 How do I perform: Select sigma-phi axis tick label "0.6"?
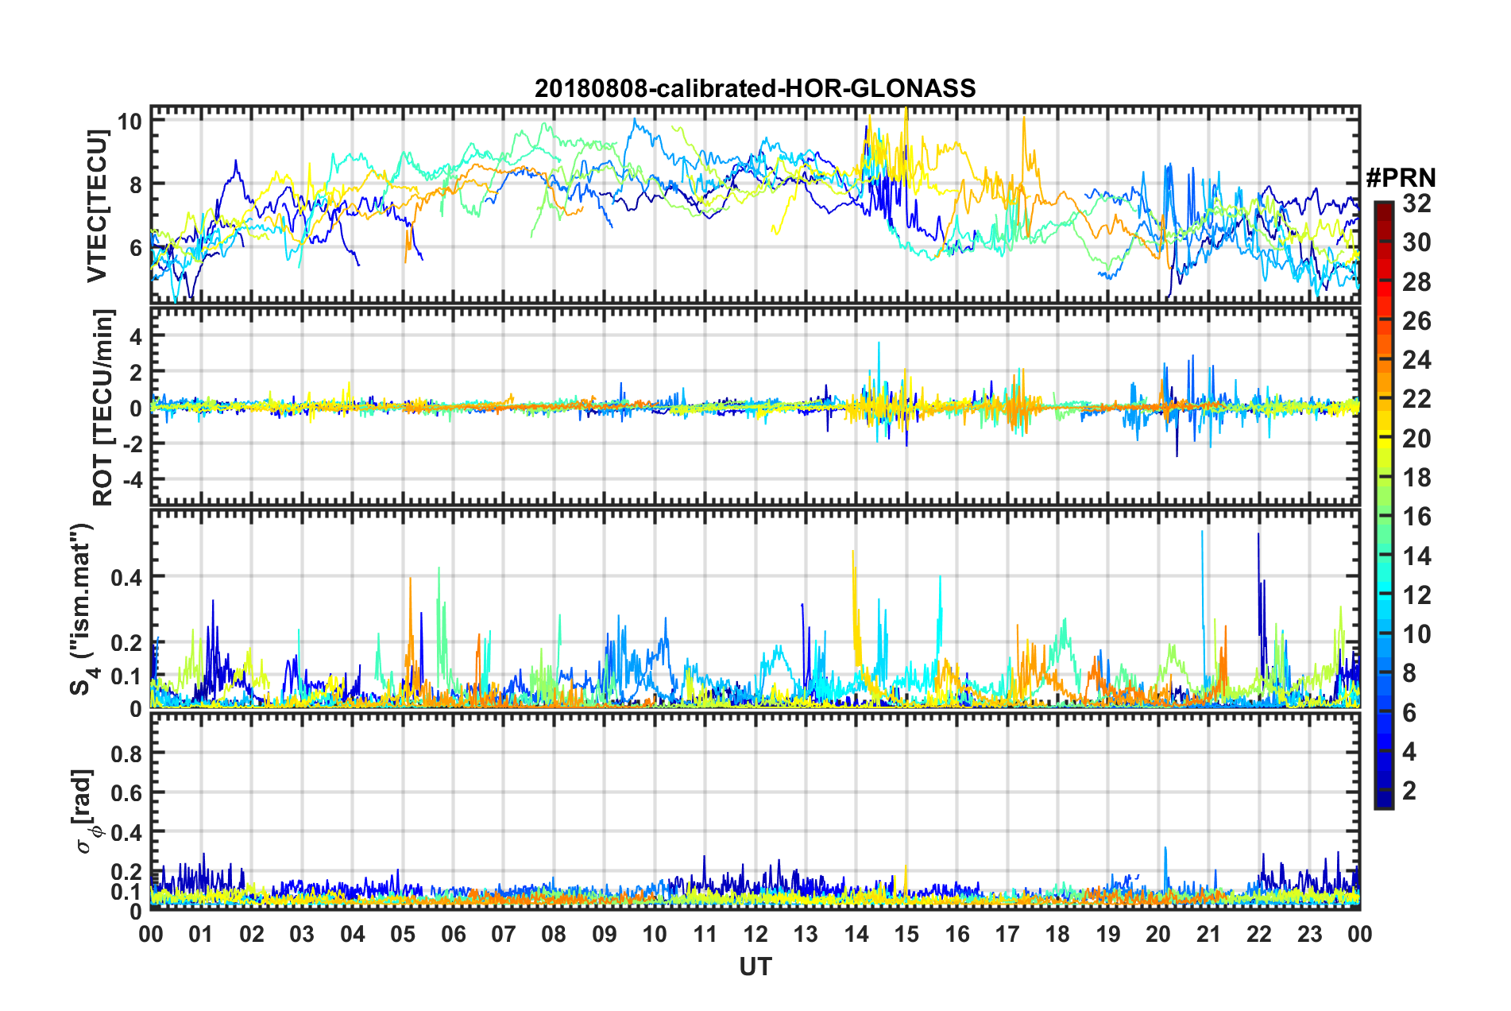(127, 792)
